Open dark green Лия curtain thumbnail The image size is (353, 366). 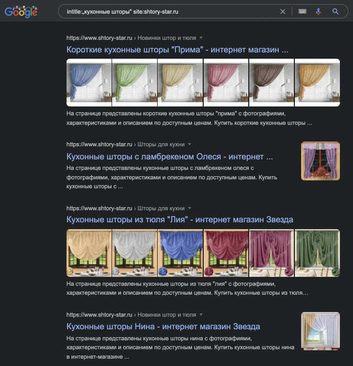pos(317,253)
